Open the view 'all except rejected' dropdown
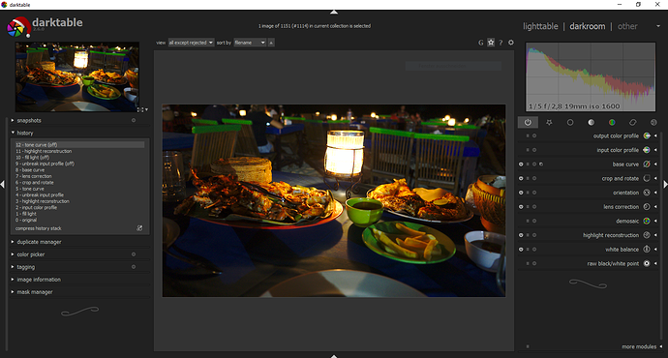This screenshot has height=358, width=668. point(191,43)
